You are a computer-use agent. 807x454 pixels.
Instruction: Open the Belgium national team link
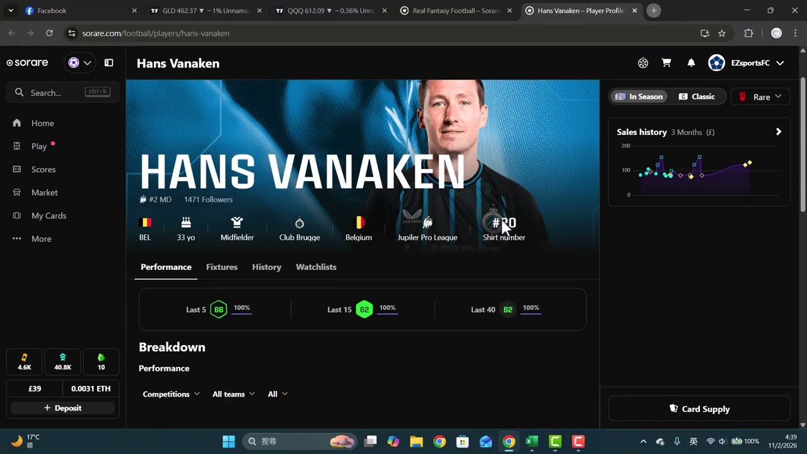click(359, 230)
